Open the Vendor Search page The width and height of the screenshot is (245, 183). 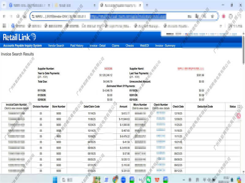tap(56, 45)
